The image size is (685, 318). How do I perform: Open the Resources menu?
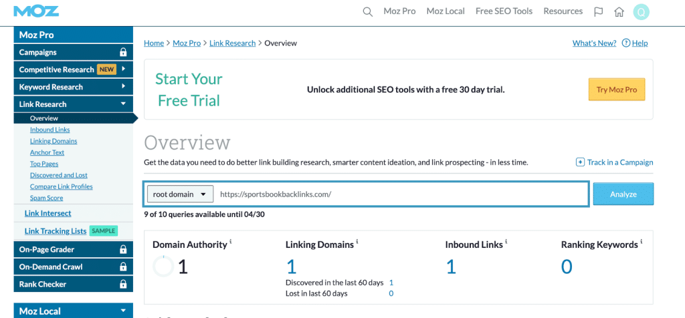[x=563, y=11]
